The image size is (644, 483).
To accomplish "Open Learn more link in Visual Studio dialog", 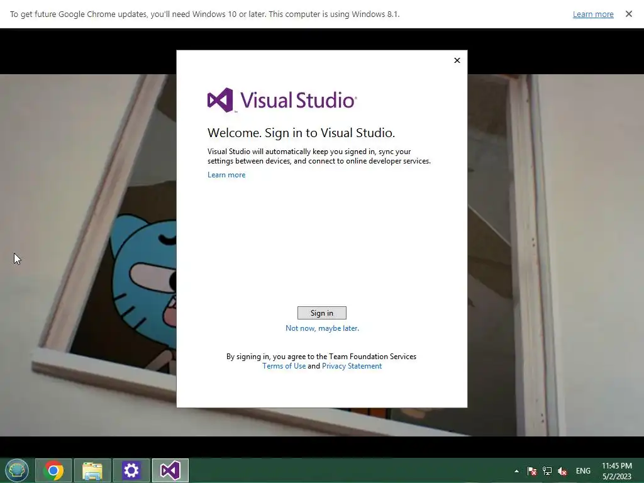I will click(226, 175).
